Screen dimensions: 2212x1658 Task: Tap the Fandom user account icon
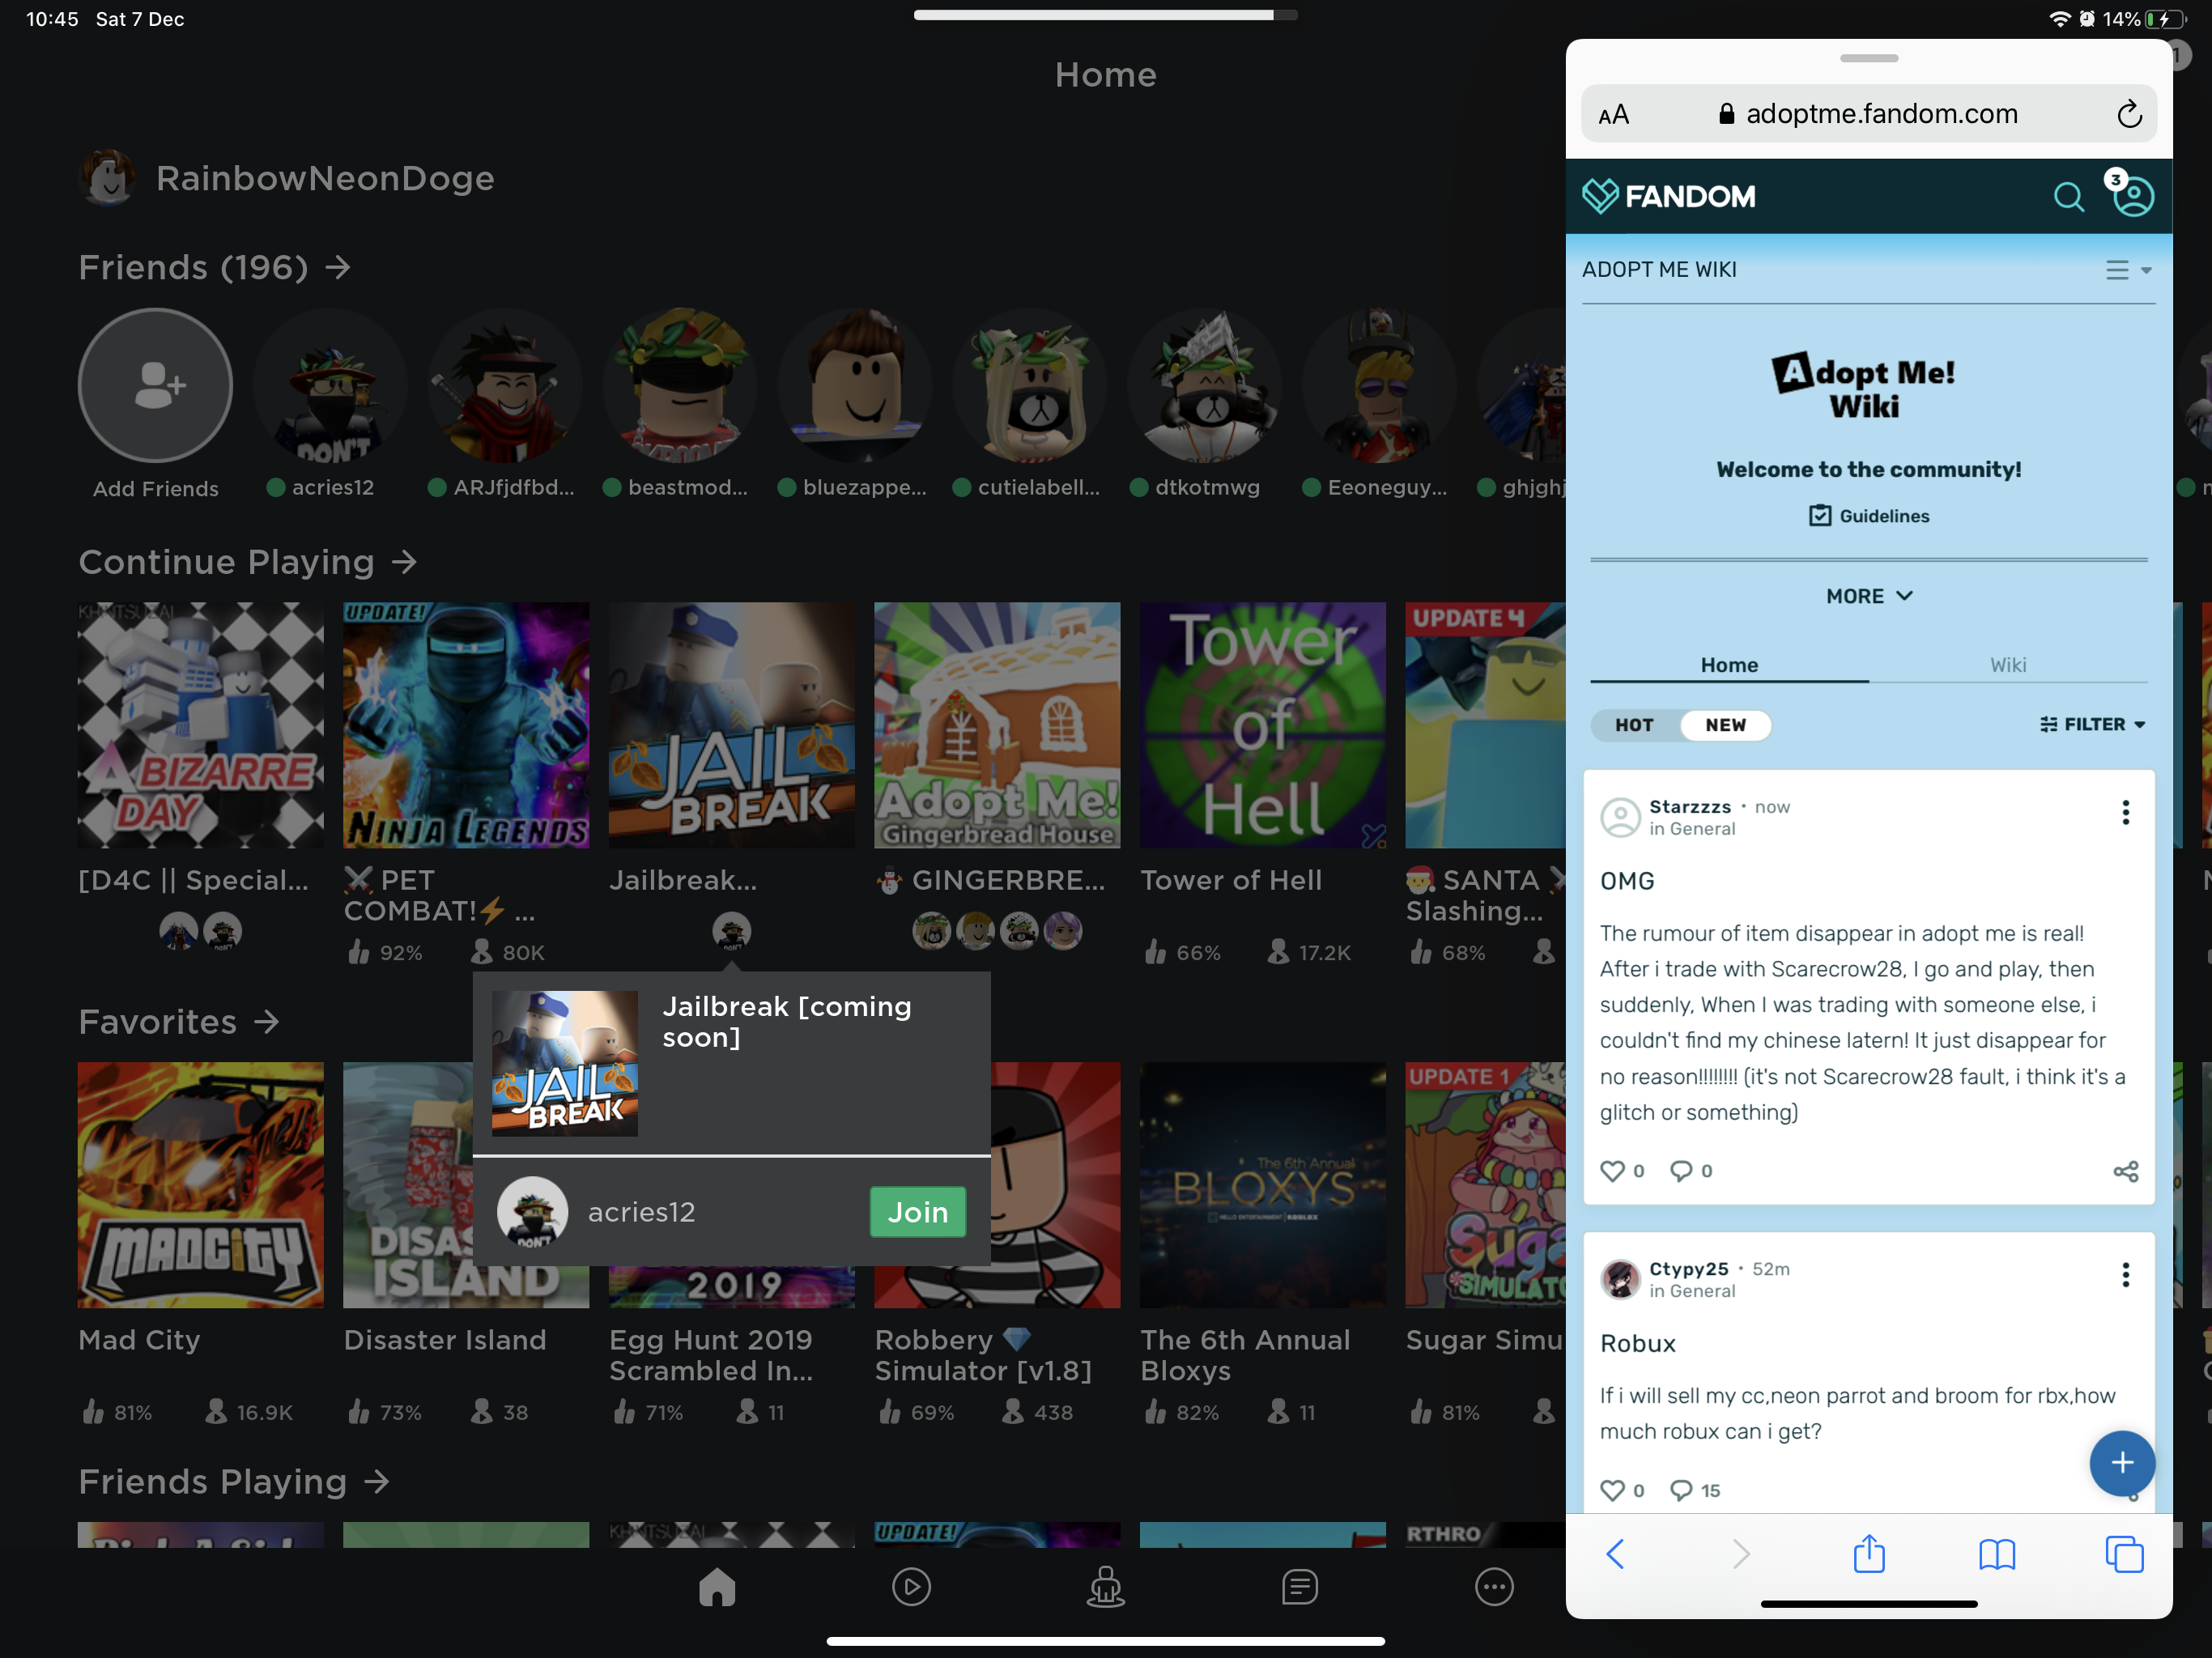click(x=2132, y=195)
